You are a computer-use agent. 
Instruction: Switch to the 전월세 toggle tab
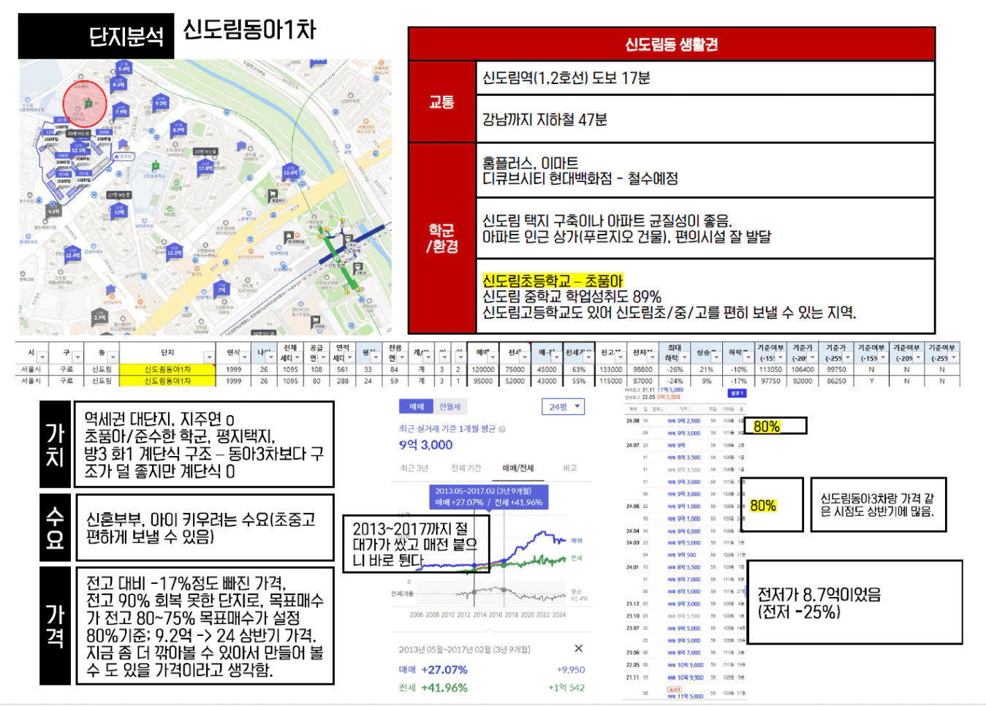tap(450, 406)
